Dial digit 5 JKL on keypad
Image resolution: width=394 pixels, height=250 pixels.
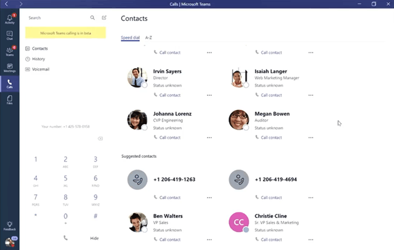tap(66, 181)
